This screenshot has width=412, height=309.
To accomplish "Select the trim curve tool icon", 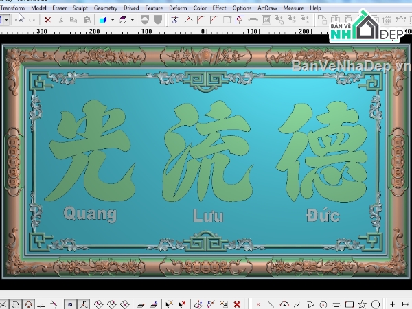I will [x=174, y=20].
